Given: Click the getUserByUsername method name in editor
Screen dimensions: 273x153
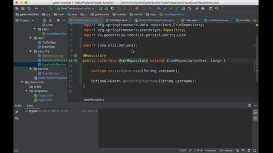Looking at the screenshot, I should pos(140,81).
